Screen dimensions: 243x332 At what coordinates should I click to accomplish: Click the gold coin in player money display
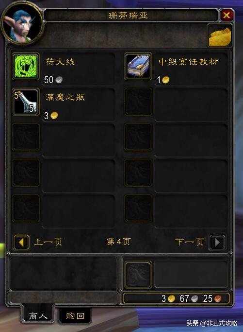coord(172,298)
